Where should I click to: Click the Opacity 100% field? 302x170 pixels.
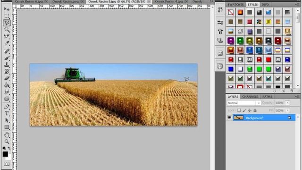(x=280, y=103)
